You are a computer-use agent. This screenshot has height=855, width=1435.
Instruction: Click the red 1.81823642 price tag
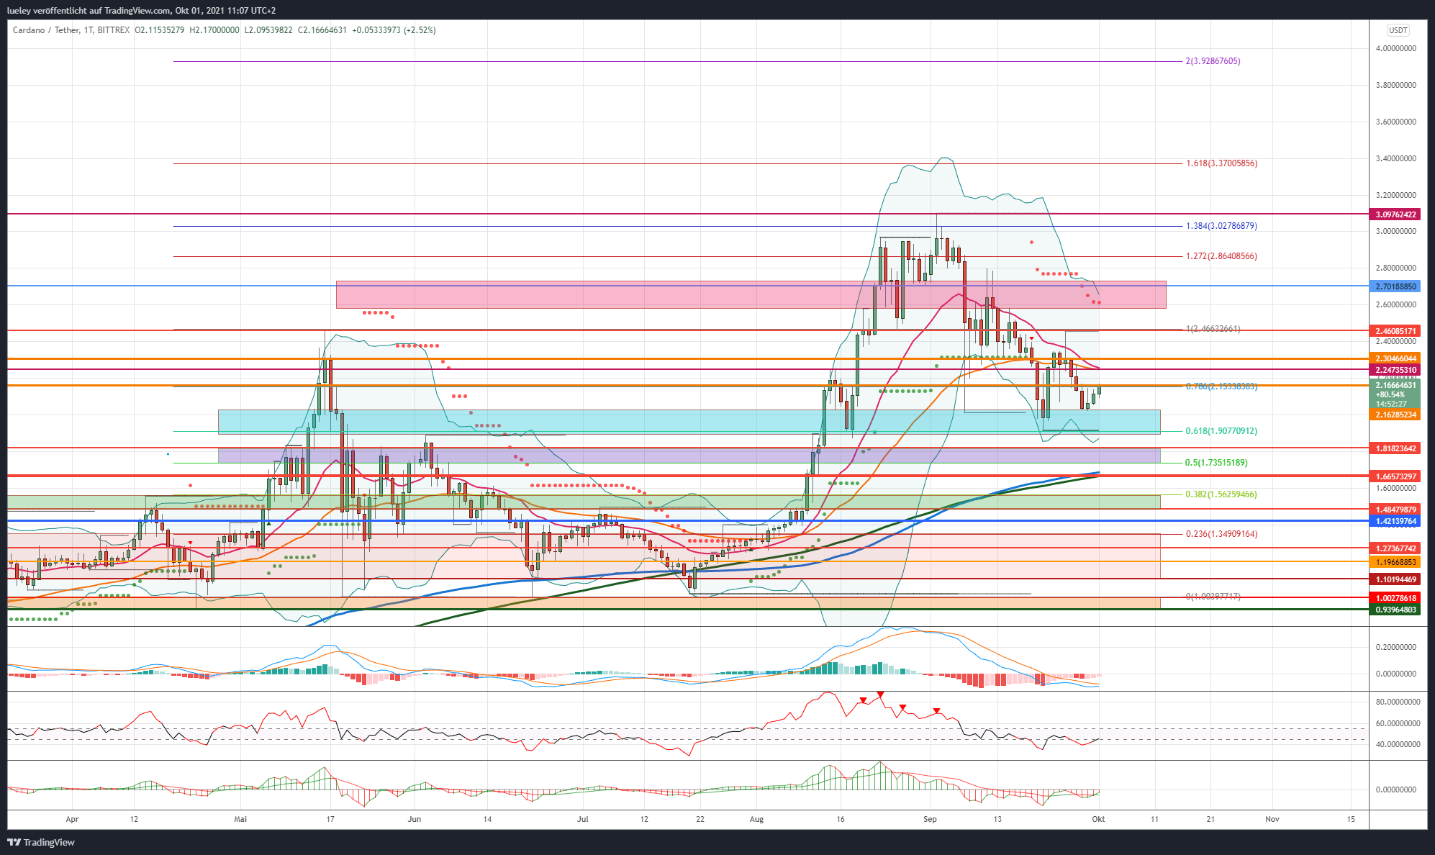pos(1395,448)
